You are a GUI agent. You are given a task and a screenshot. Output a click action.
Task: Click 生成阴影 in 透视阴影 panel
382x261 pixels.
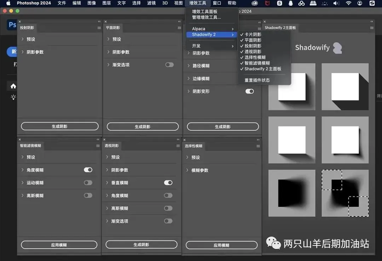click(x=141, y=245)
